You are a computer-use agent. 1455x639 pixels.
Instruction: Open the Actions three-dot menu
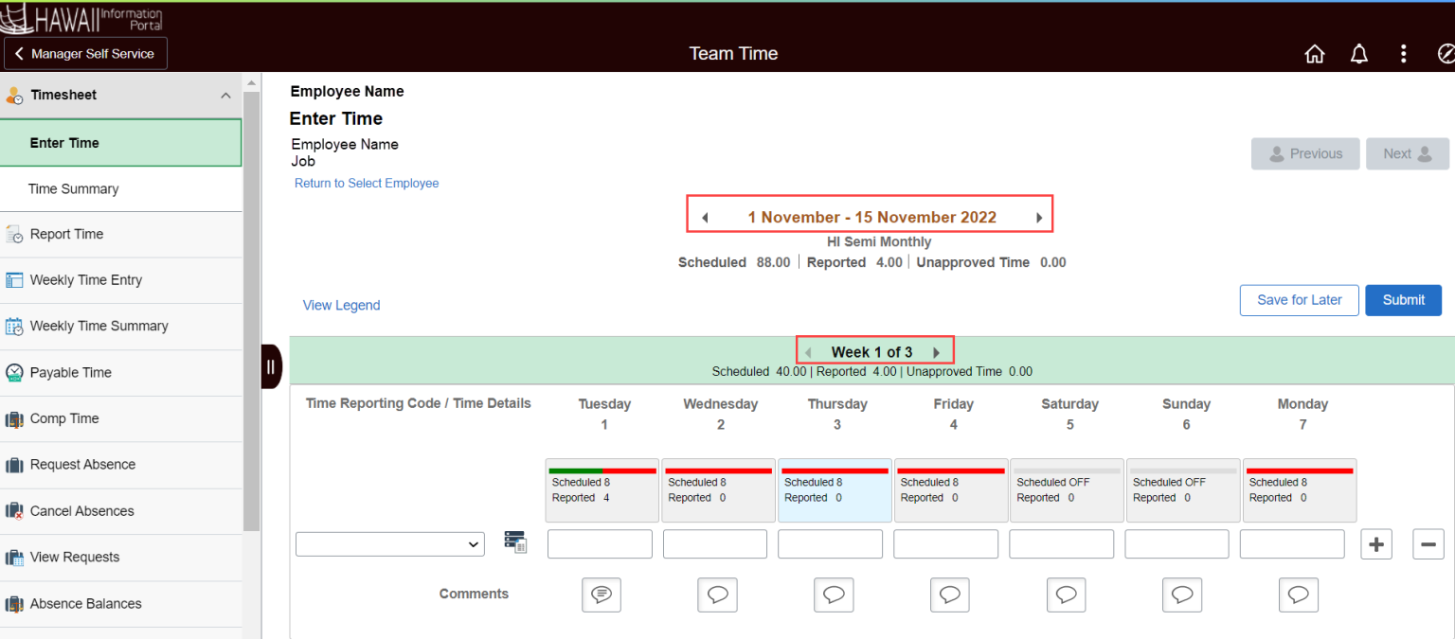tap(1404, 54)
